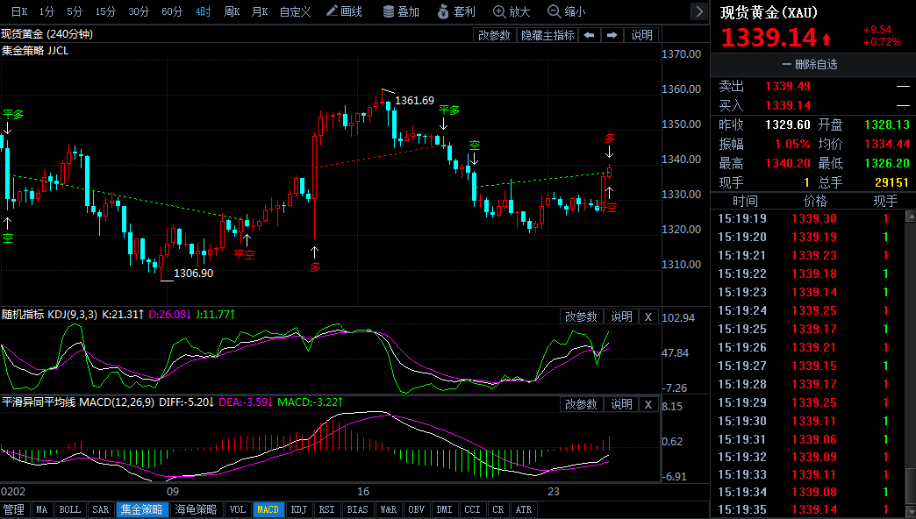The width and height of the screenshot is (916, 519).
Task: Switch to 15分 timeframe
Action: click(105, 11)
